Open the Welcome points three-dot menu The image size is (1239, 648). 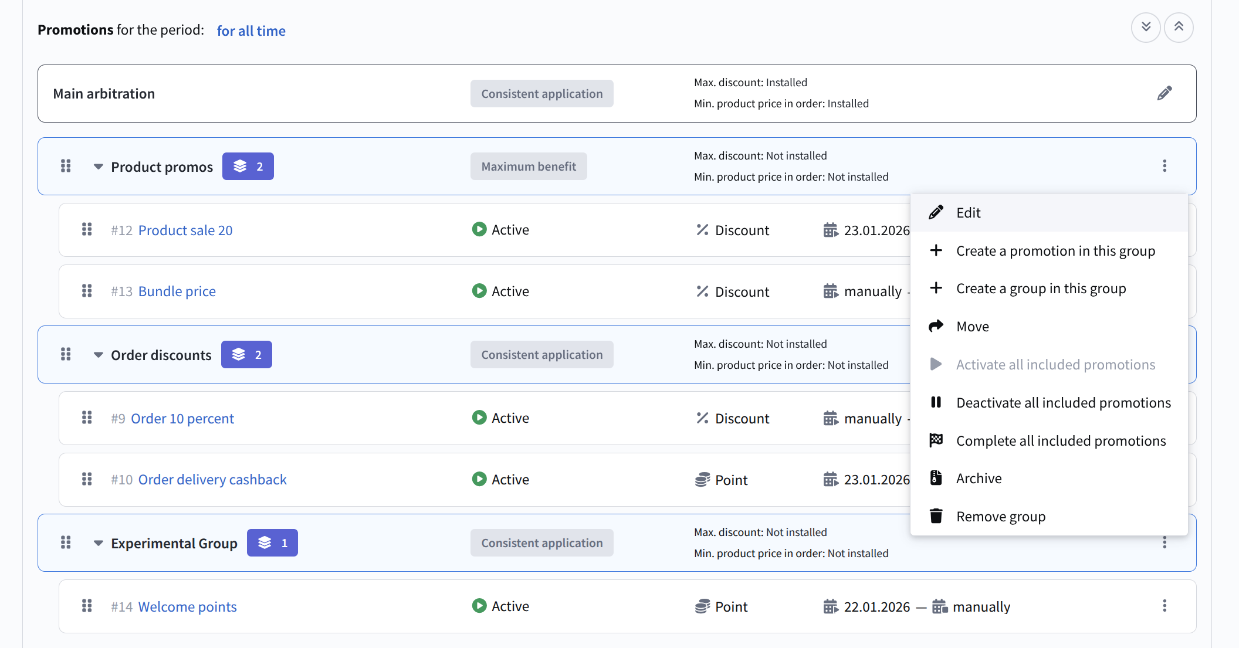(1164, 606)
